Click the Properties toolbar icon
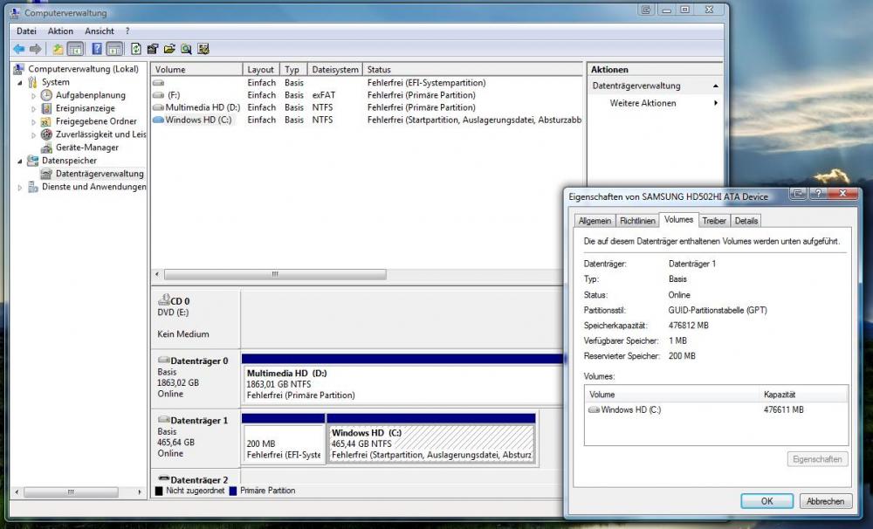This screenshot has height=529, width=873. (x=153, y=49)
